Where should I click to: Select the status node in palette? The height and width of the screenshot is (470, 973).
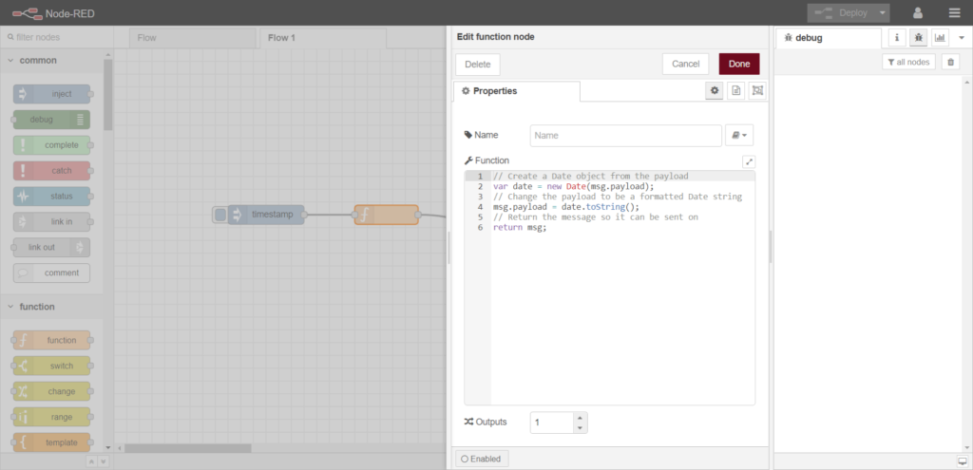[x=52, y=196]
